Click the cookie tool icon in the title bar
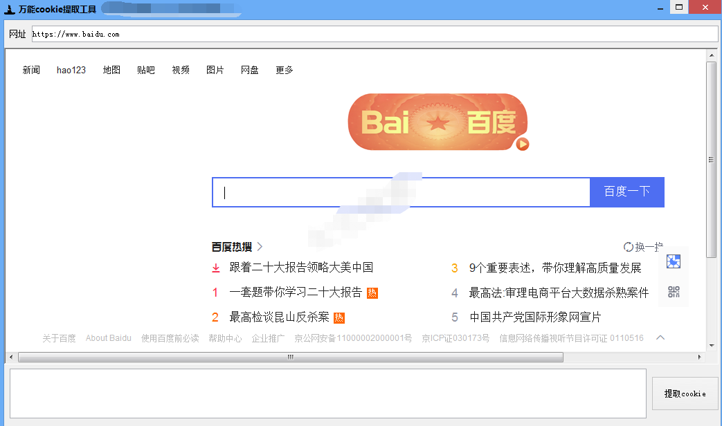The height and width of the screenshot is (426, 722). click(x=9, y=7)
